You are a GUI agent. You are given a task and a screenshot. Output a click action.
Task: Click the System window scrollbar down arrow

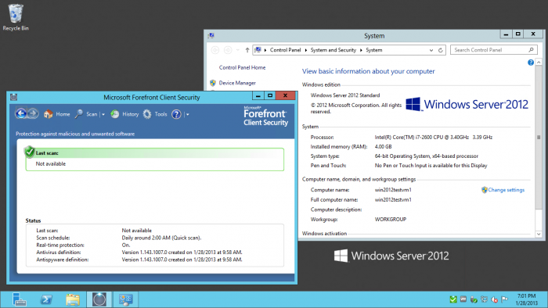[539, 234]
